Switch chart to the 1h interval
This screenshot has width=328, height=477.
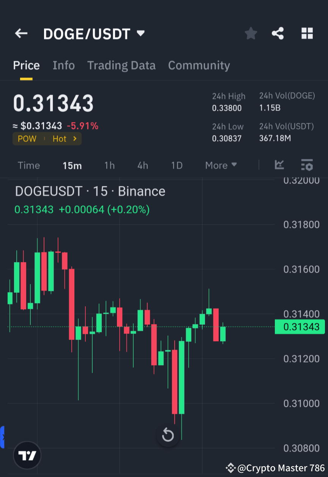pos(109,165)
